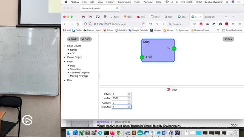Expand the Game Object tree group
The height and width of the screenshot is (137, 244).
click(65, 57)
